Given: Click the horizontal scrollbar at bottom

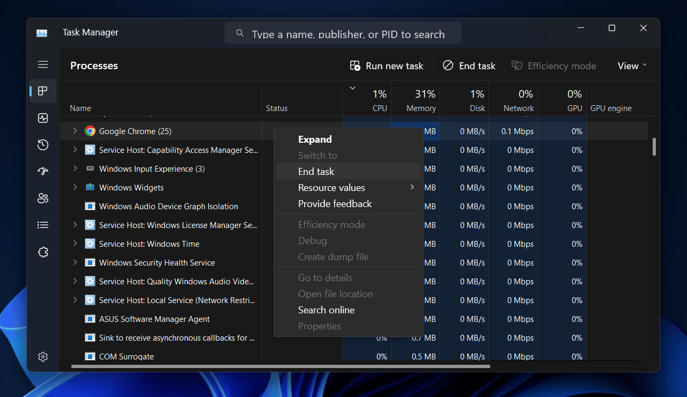Looking at the screenshot, I should pyautogui.click(x=280, y=367).
